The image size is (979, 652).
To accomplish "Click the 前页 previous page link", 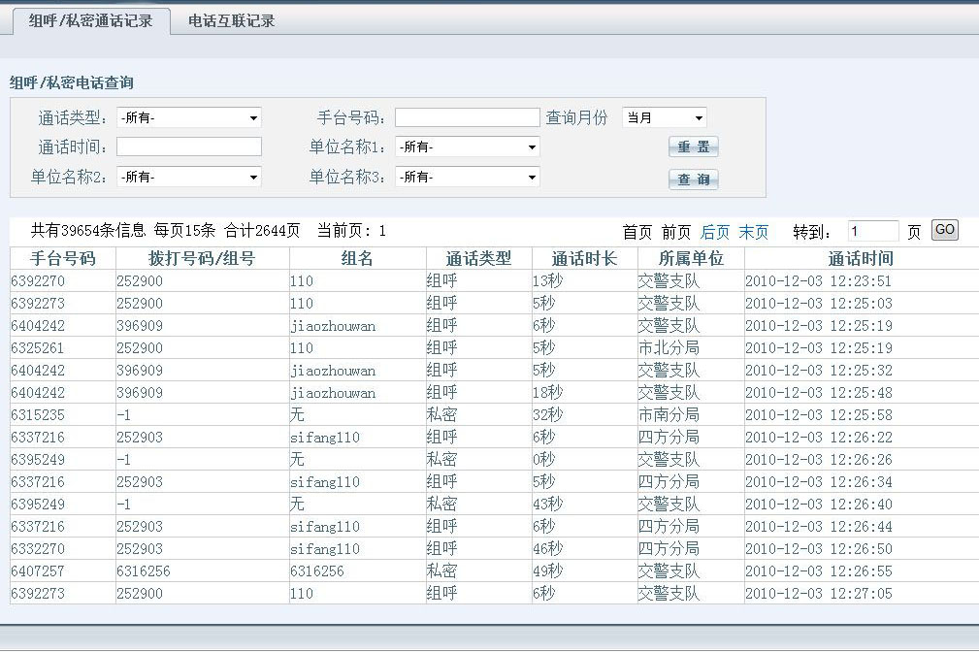I will [x=676, y=232].
